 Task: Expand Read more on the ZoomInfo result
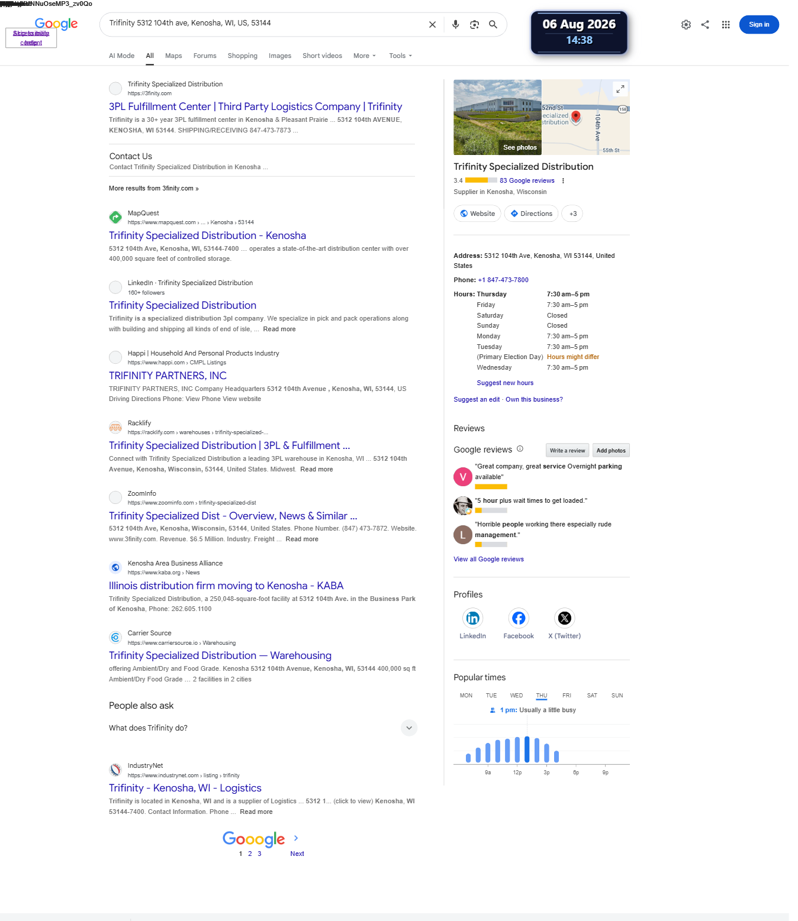[x=302, y=539]
